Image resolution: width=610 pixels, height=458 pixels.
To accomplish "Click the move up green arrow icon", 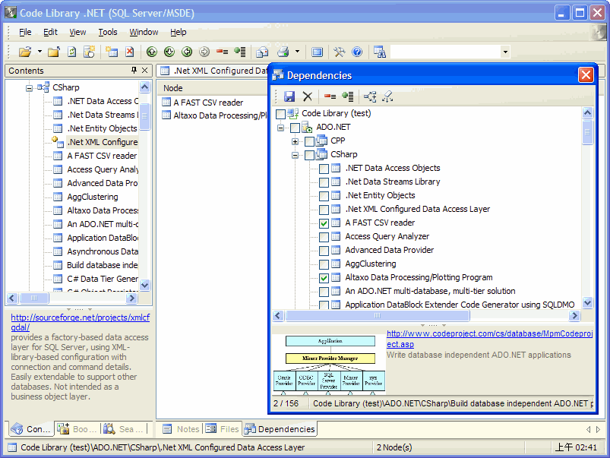I will pos(152,52).
